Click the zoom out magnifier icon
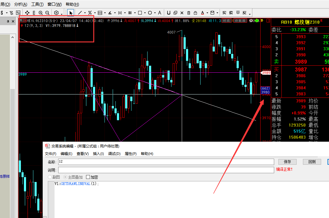This screenshot has width=329, height=218. pos(47,13)
